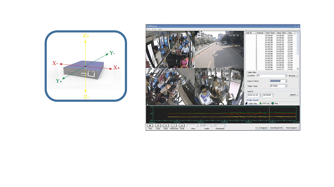Click the Search button
The width and height of the screenshot is (334, 187).
293,95
